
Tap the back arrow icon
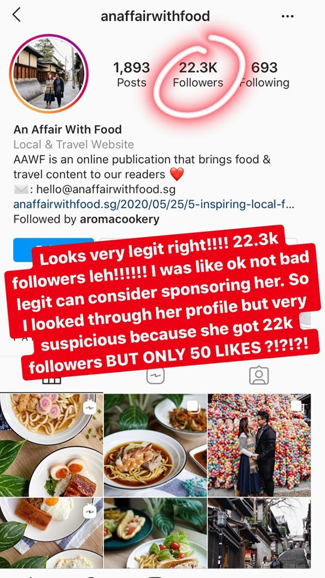pyautogui.click(x=16, y=14)
